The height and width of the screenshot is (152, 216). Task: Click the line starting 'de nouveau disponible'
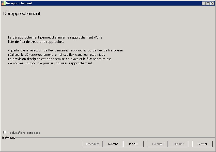click(50, 63)
